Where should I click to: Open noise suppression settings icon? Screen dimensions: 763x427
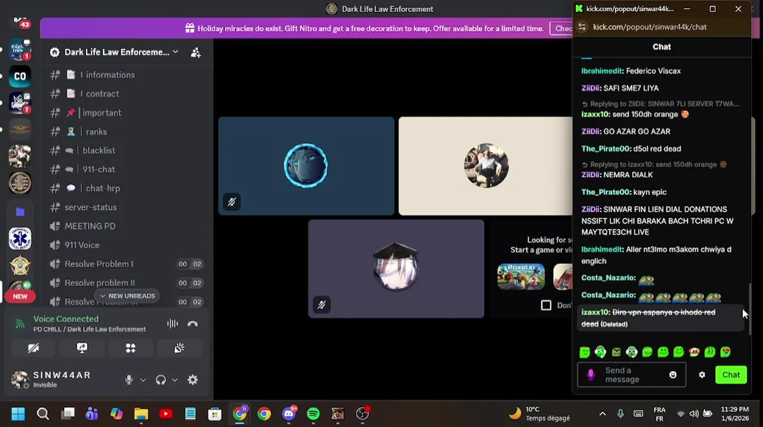pyautogui.click(x=172, y=324)
